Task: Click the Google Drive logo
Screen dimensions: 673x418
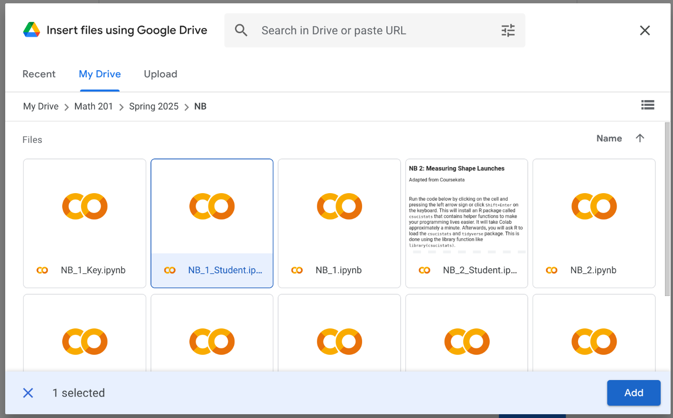Action: click(32, 30)
